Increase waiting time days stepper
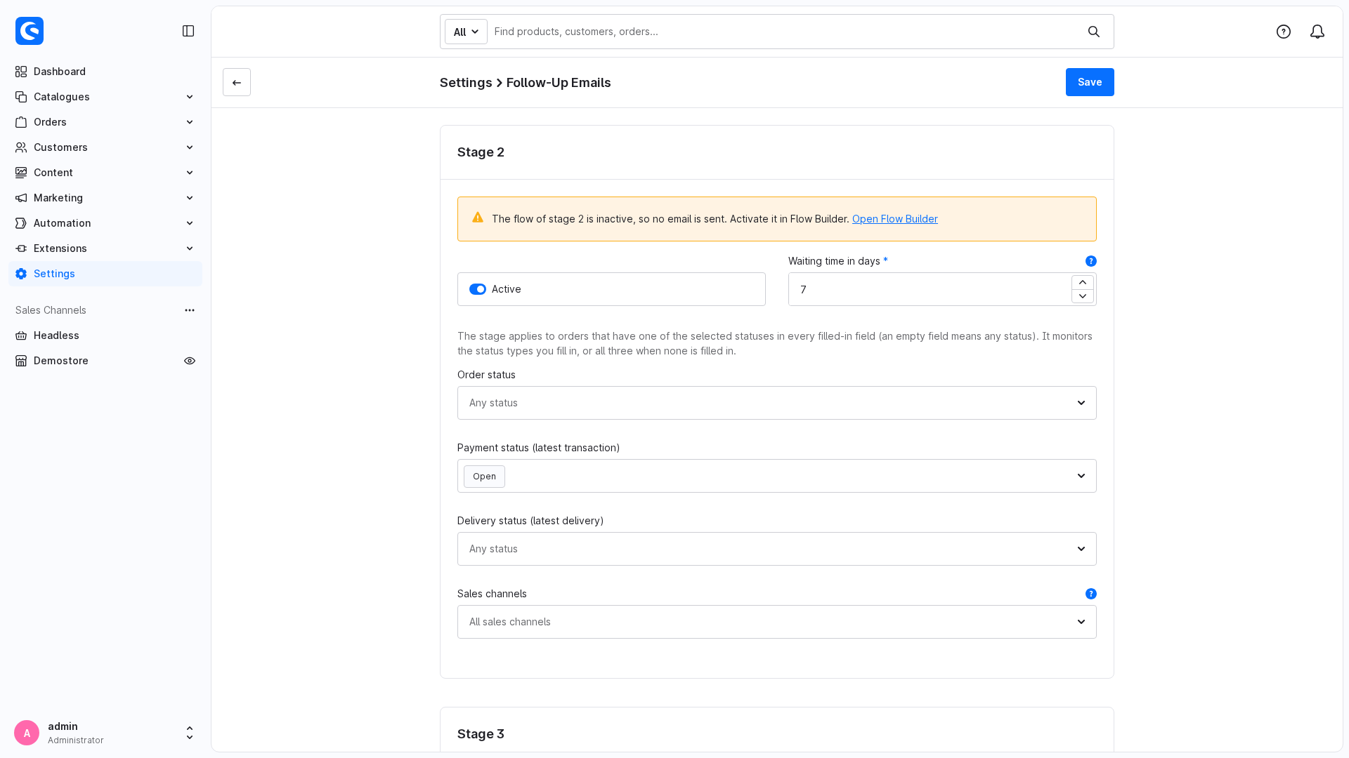Viewport: 1349px width, 758px height. [1083, 282]
